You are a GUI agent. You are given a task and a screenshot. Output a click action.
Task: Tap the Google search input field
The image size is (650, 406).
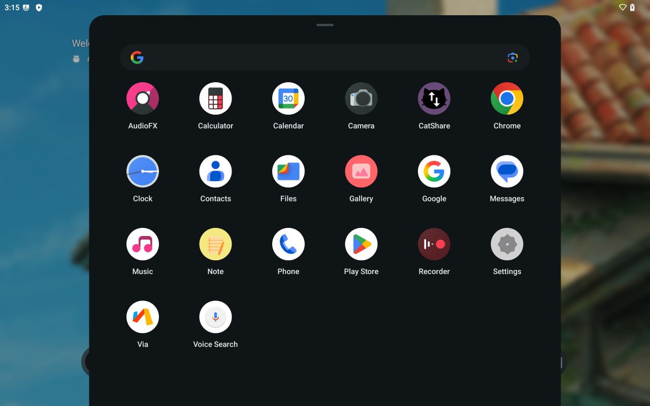point(320,58)
